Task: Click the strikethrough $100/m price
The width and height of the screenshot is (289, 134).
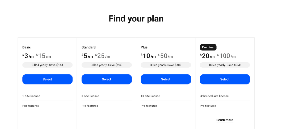Action: pyautogui.click(x=226, y=56)
